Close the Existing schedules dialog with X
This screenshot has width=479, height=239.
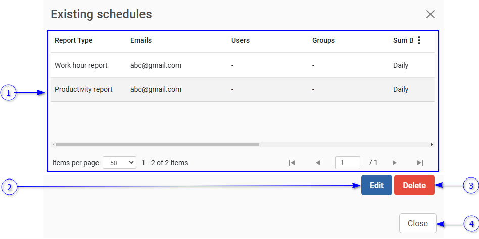point(430,14)
